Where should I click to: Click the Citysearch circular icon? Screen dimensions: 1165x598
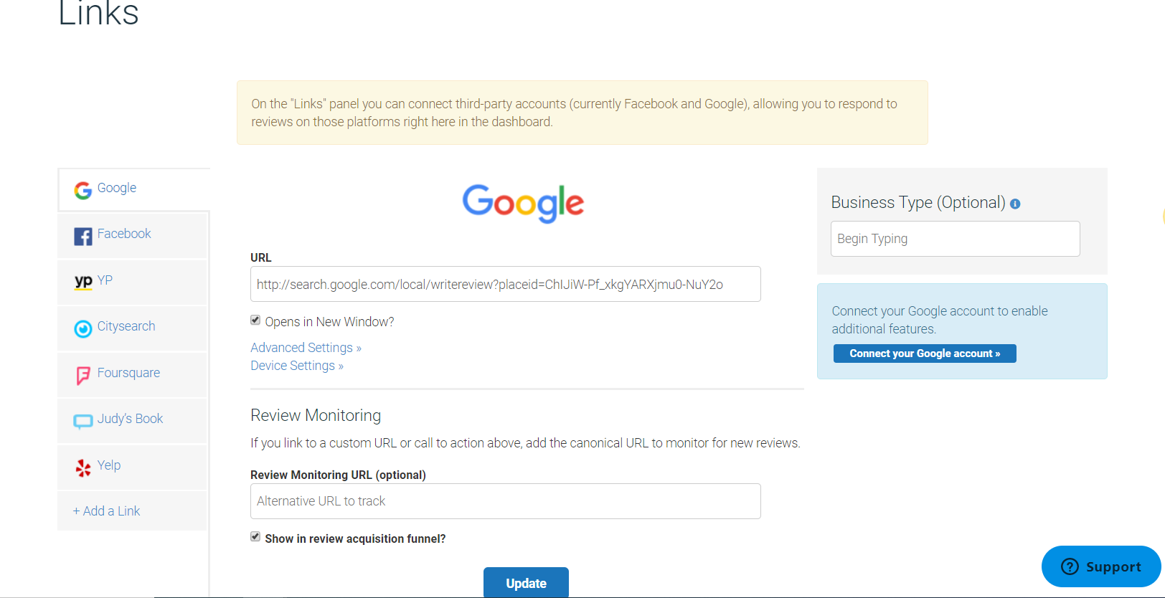[83, 328]
